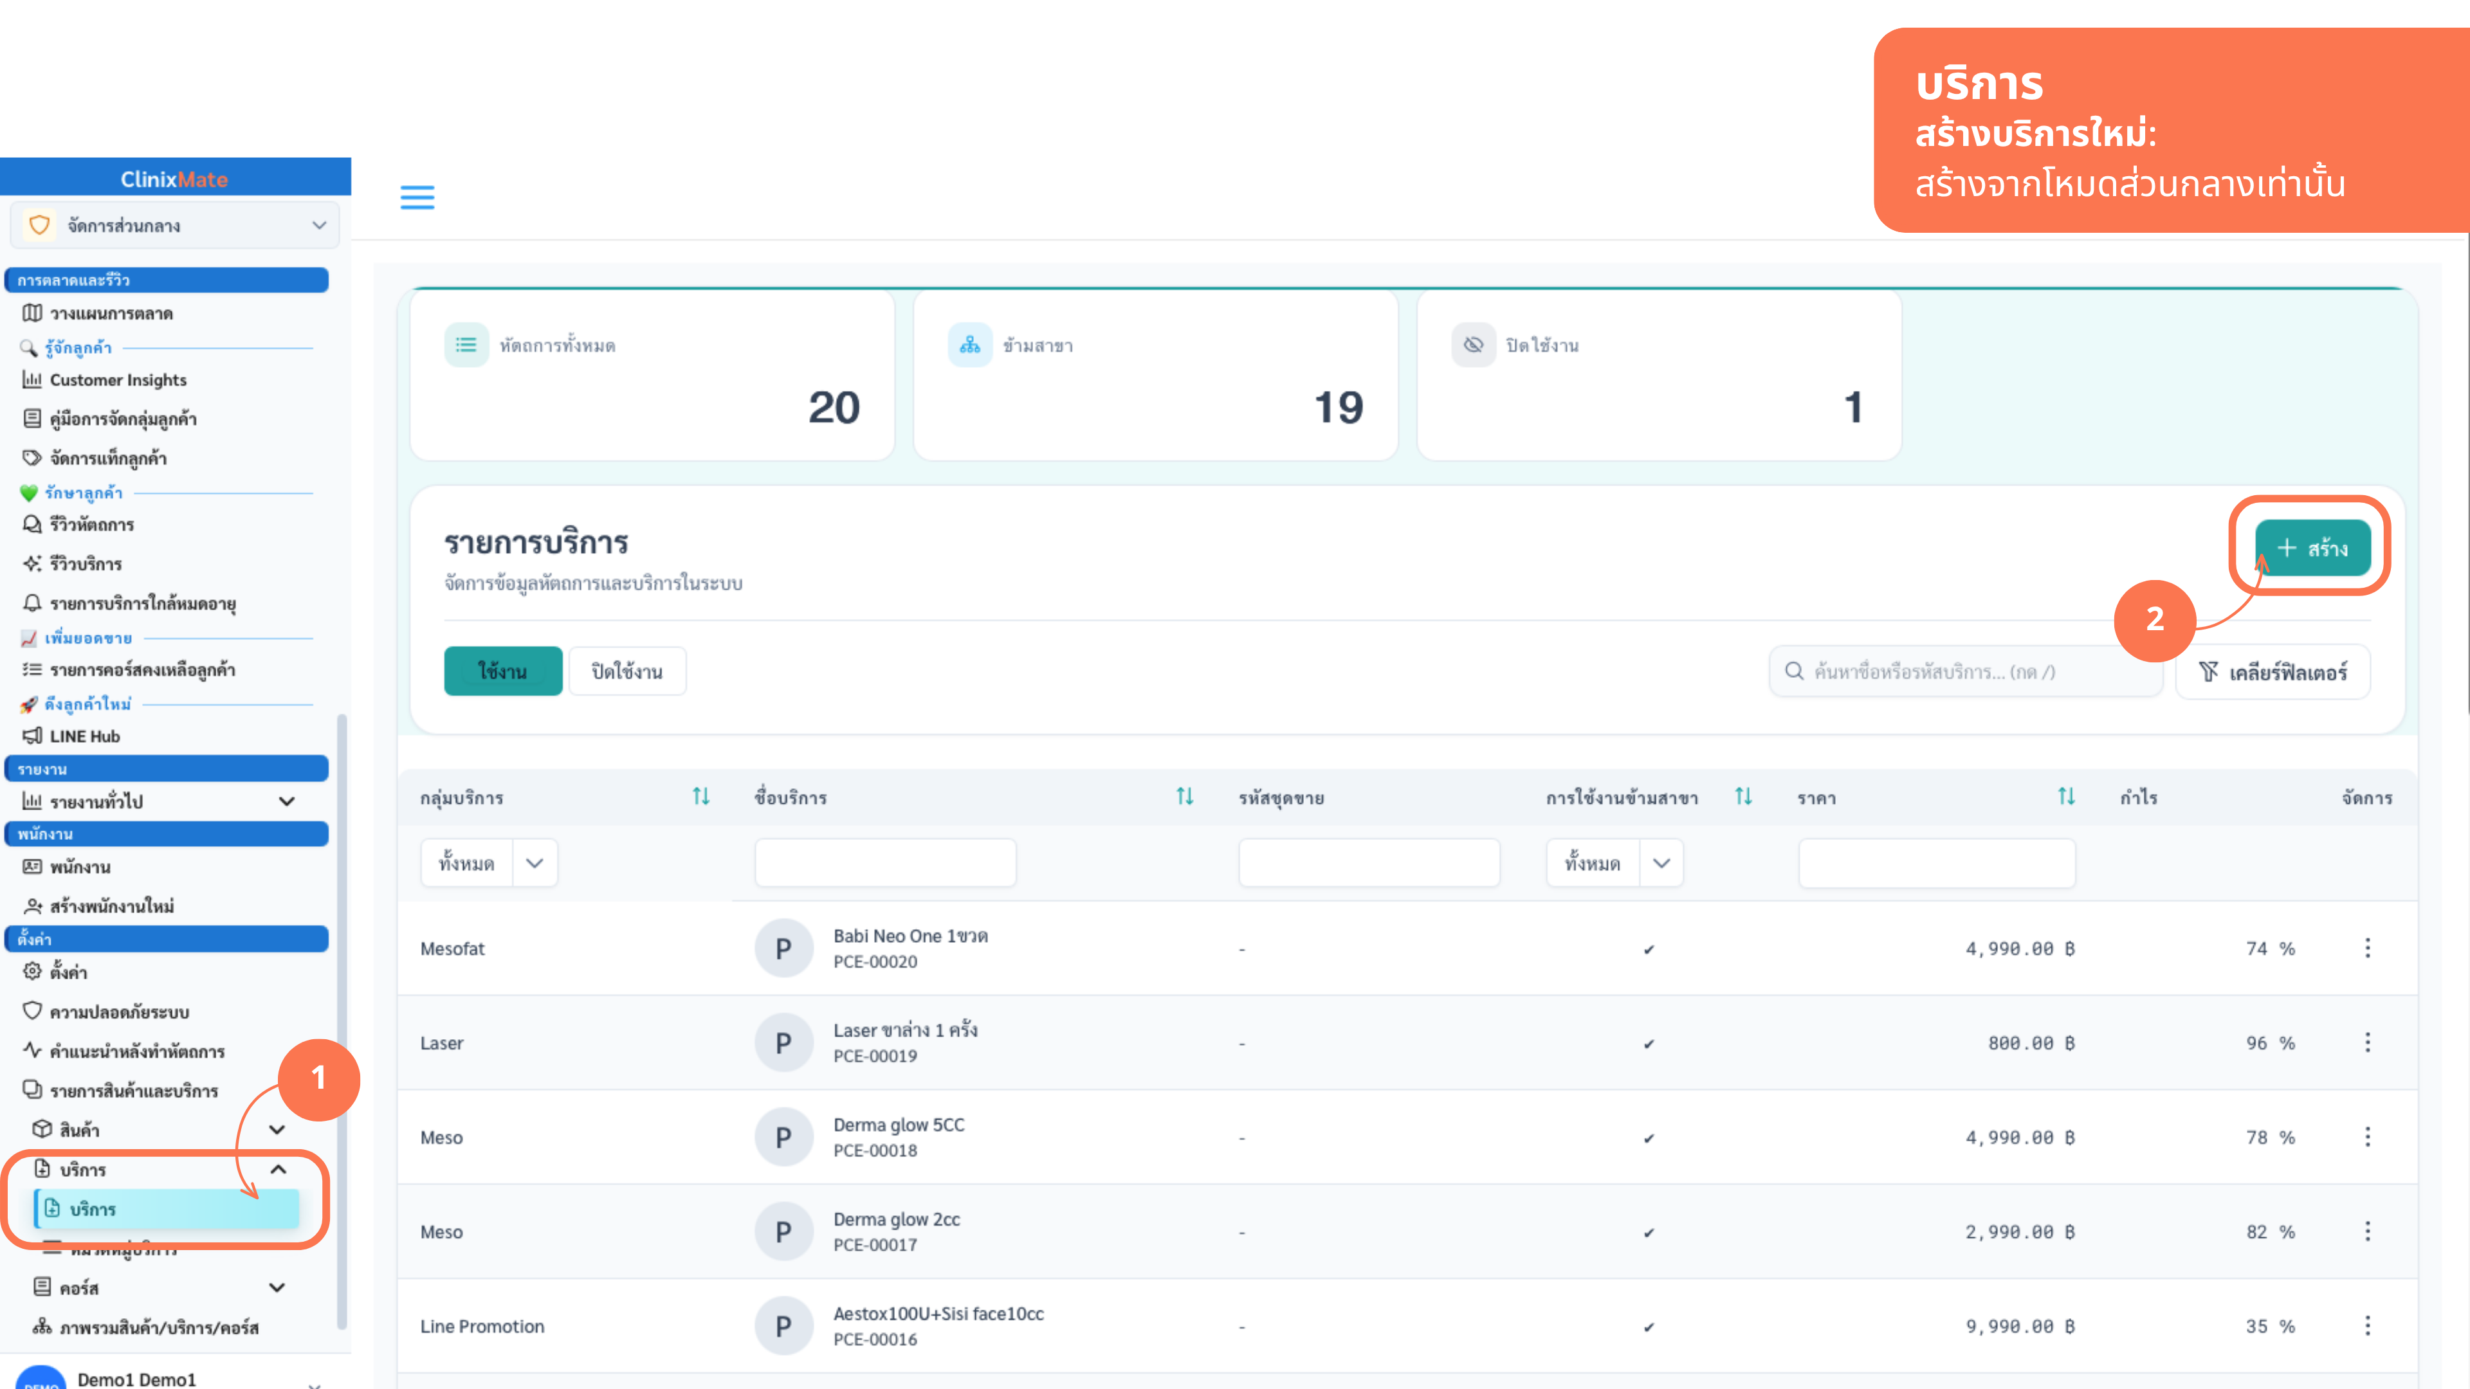Click the sidebar scrollbar
Screen dimensions: 2470x1389
[x=342, y=1021]
